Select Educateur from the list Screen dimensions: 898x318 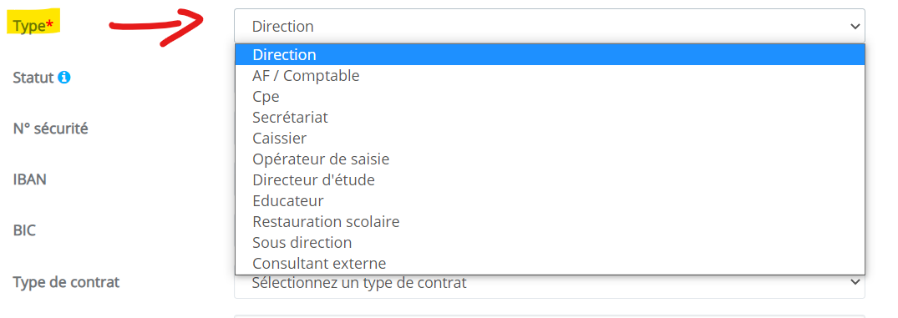point(550,201)
